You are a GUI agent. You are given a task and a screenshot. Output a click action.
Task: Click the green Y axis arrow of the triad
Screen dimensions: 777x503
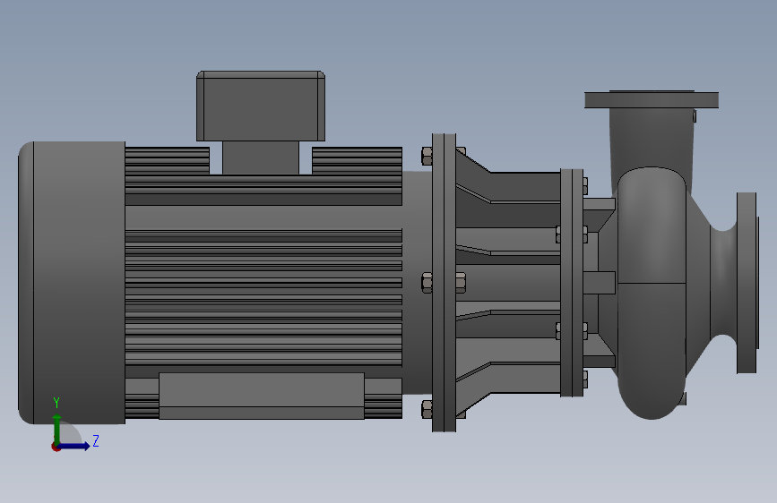(57, 429)
